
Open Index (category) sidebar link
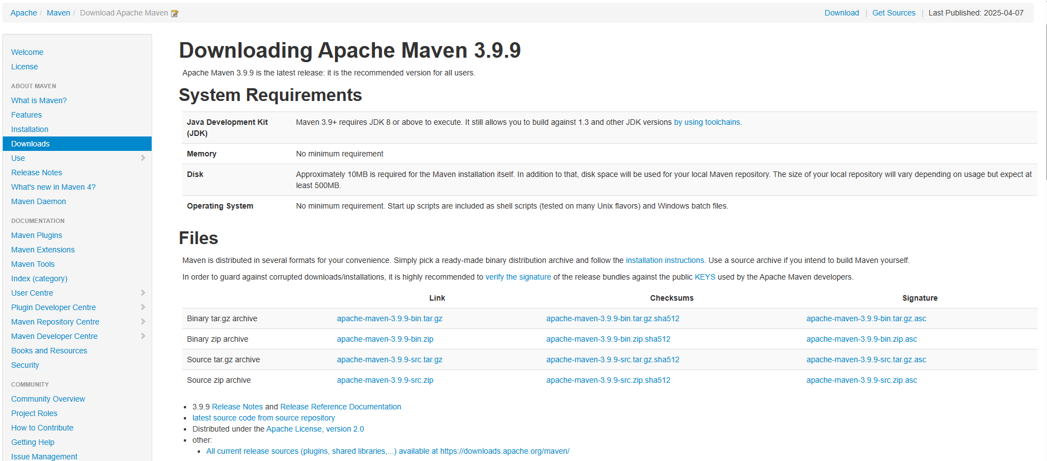tap(39, 278)
